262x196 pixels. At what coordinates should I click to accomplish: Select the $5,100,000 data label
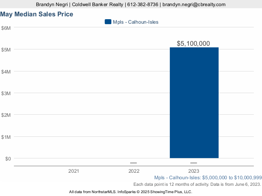194,43
